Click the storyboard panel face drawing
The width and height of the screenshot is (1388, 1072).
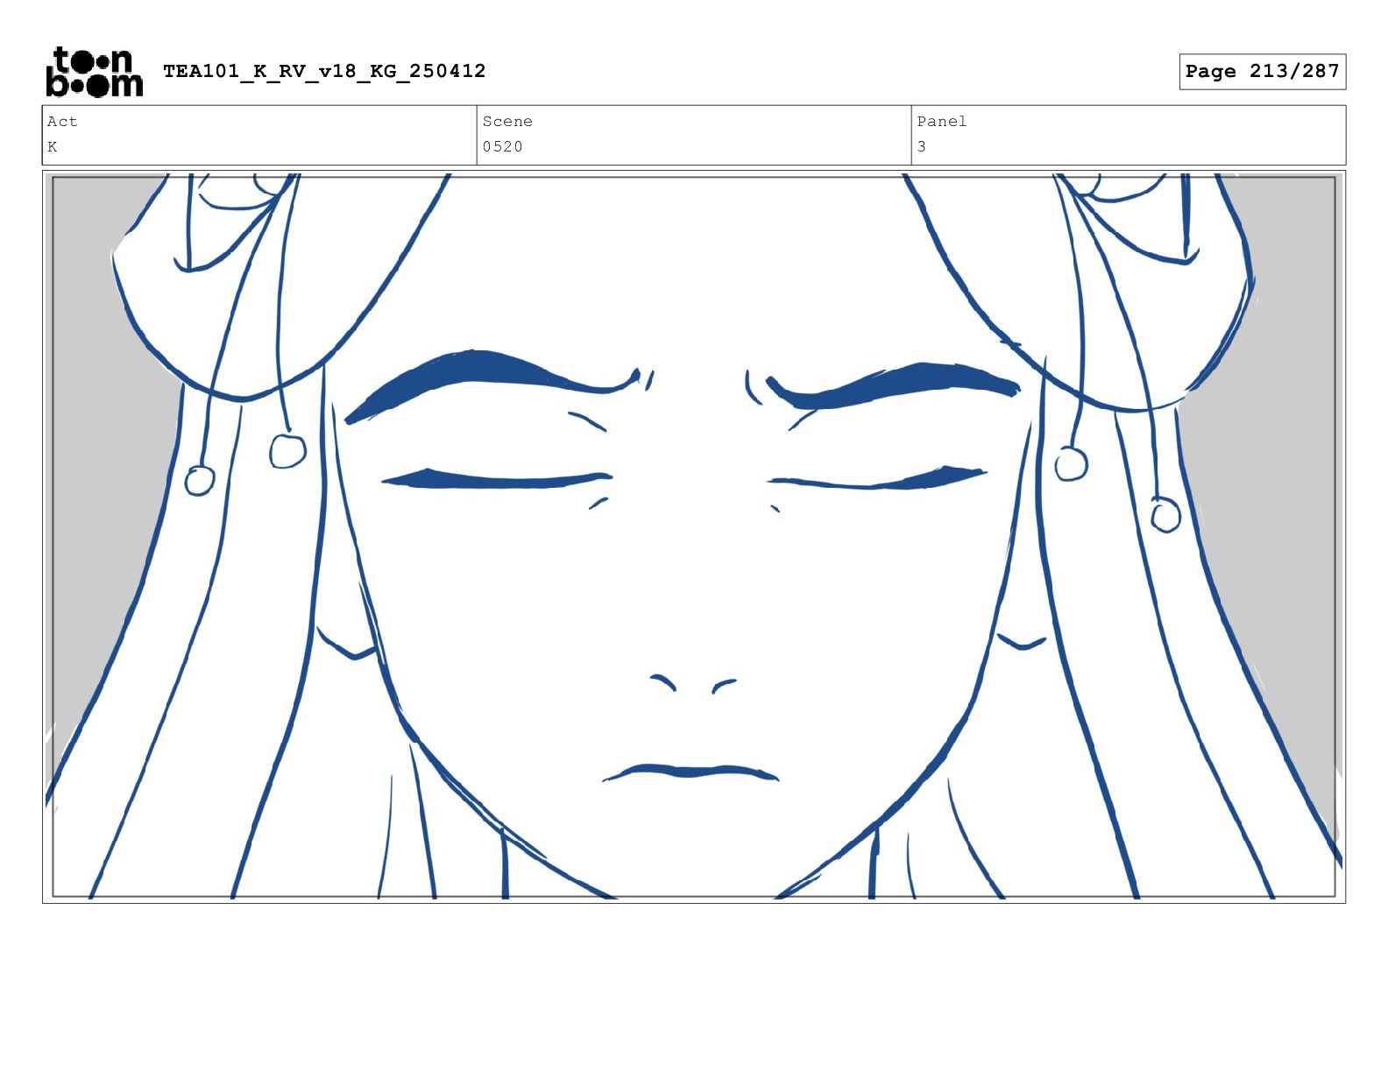point(694,537)
